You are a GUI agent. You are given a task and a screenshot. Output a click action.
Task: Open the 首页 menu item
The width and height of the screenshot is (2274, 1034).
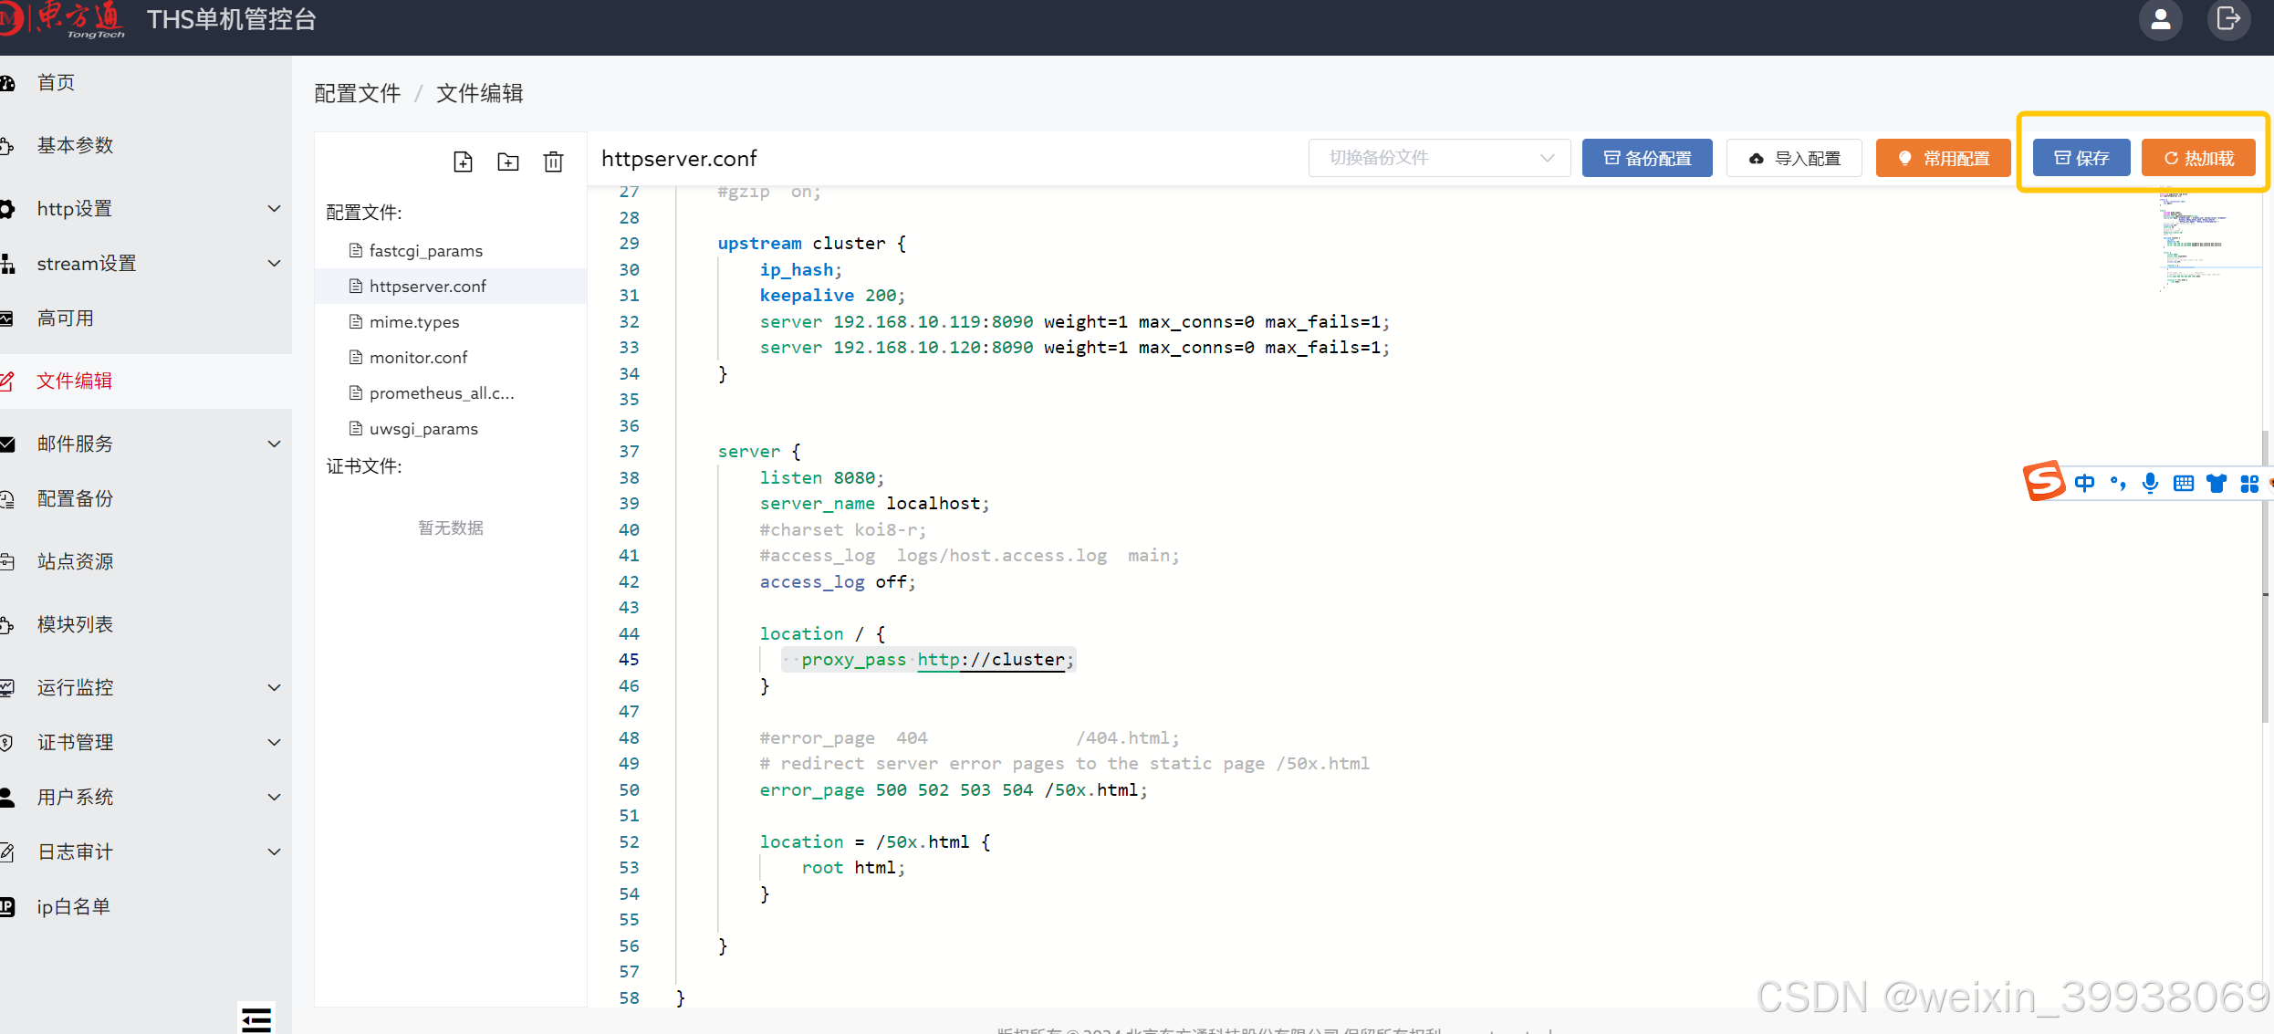(146, 83)
